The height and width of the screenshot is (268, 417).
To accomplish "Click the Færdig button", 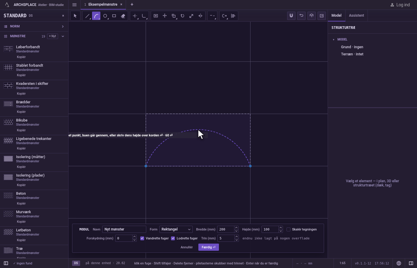I will pyautogui.click(x=208, y=247).
